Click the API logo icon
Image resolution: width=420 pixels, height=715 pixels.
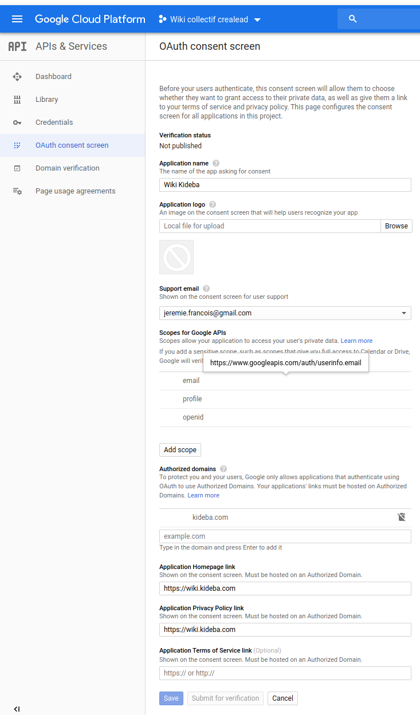click(17, 46)
